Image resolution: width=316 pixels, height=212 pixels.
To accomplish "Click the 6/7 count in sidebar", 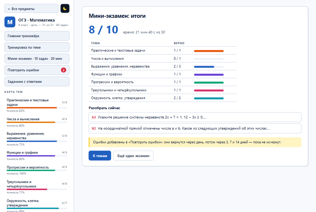I will click(64, 203).
